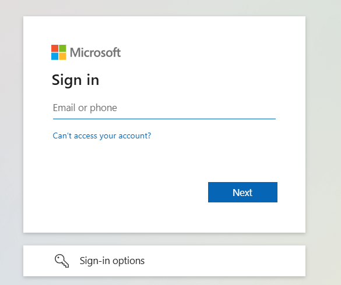This screenshot has width=341, height=285.
Task: Click the blue square of Microsoft logo
Action: click(55, 56)
